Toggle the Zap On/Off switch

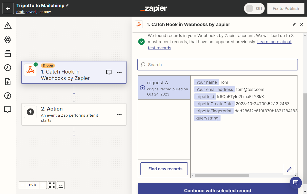[x=254, y=8]
